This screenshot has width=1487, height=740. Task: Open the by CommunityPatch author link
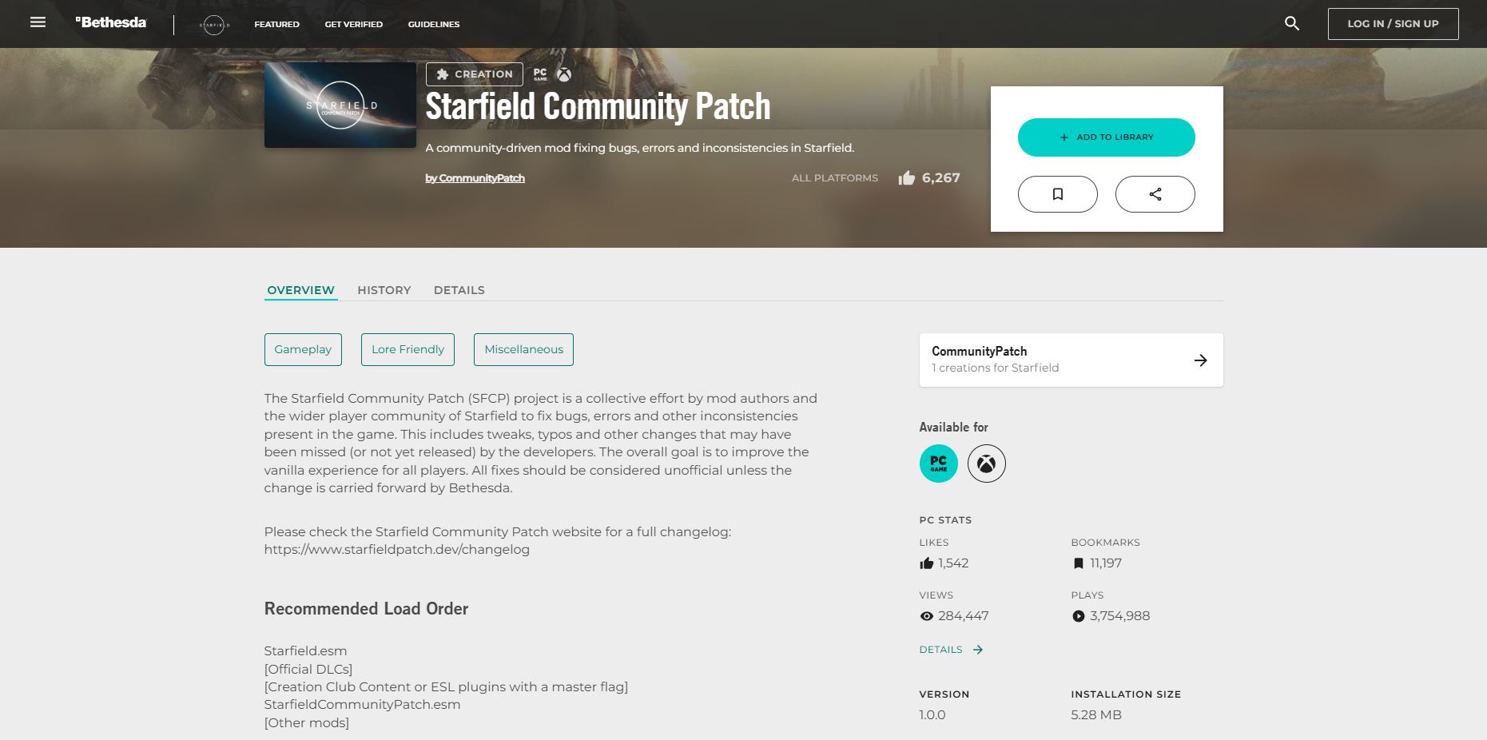click(x=475, y=178)
